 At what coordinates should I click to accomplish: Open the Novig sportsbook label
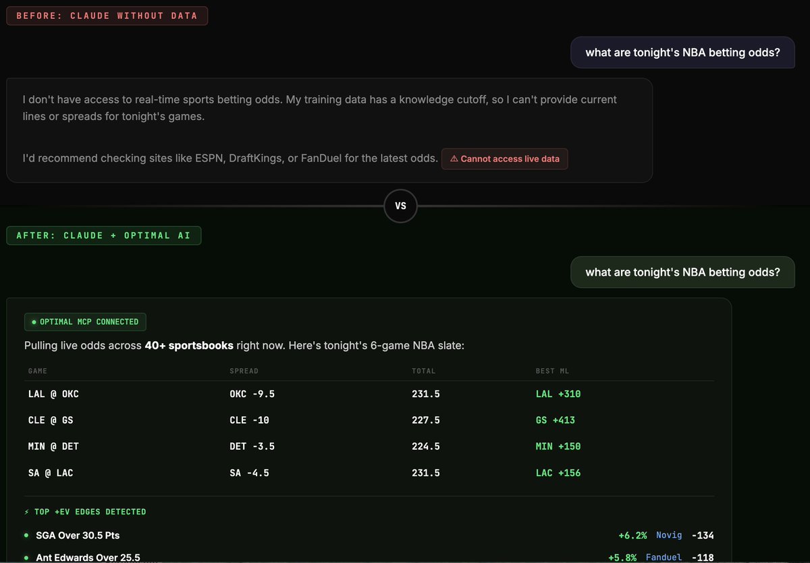pos(669,535)
